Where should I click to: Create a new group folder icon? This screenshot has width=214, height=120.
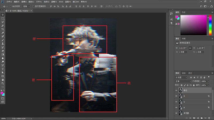pos(202,118)
